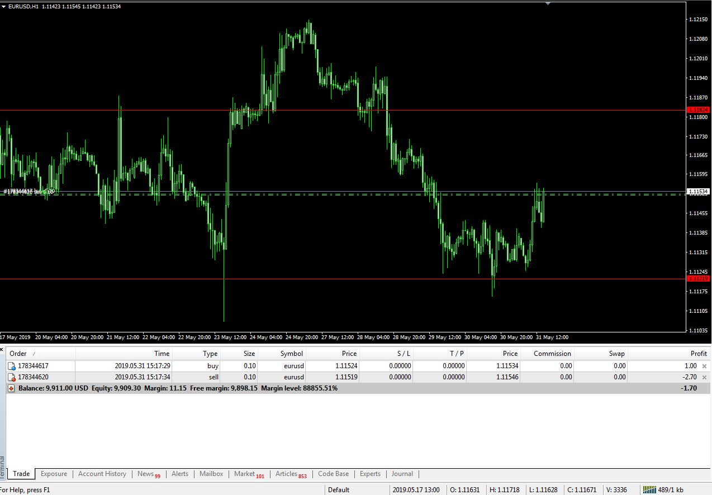Close sell order 178344620 with its X
Image resolution: width=712 pixels, height=495 pixels.
704,378
